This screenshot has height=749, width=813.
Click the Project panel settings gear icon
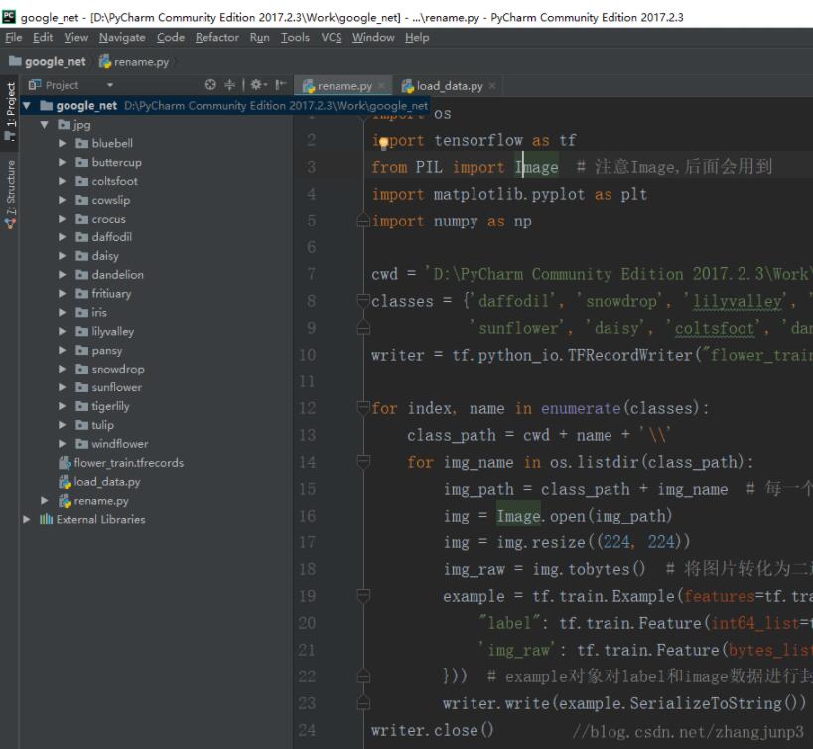[256, 85]
